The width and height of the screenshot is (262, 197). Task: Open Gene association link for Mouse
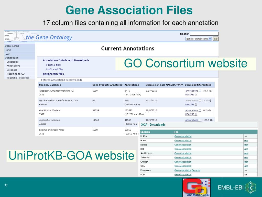(183, 145)
